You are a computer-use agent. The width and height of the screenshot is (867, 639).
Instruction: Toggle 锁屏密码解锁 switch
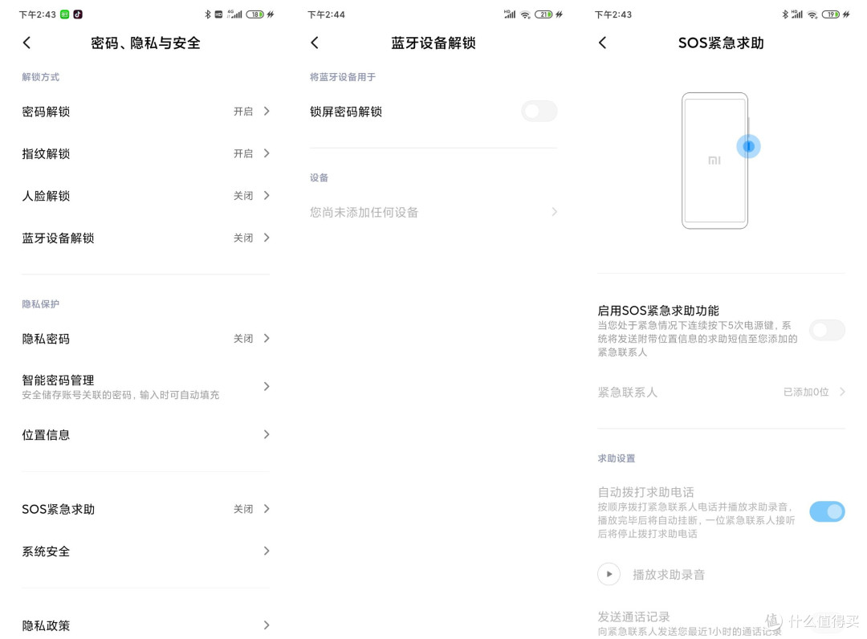[539, 111]
